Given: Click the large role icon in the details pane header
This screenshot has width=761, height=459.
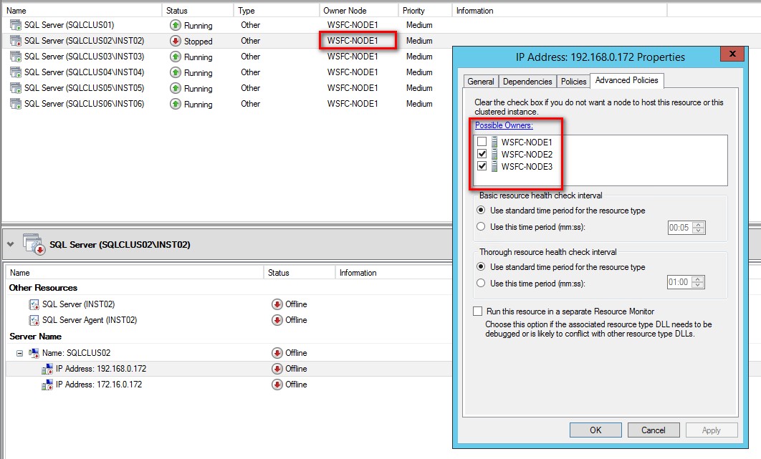Looking at the screenshot, I should [34, 244].
